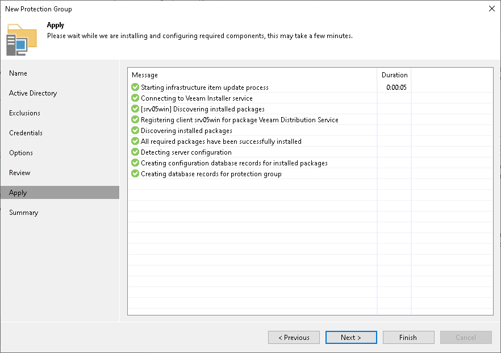Click success icon on configuration database records row
The height and width of the screenshot is (353, 501).
(x=134, y=163)
